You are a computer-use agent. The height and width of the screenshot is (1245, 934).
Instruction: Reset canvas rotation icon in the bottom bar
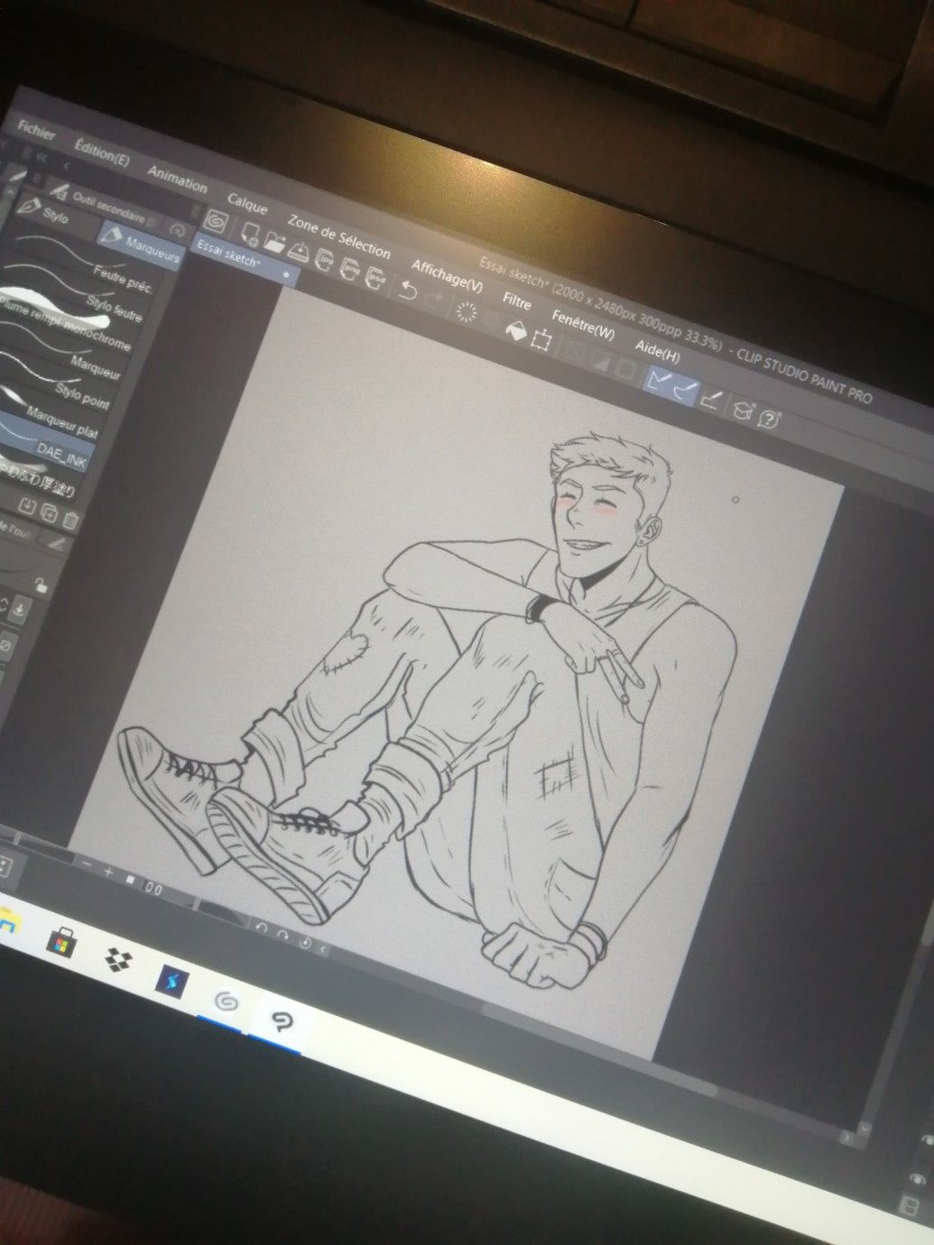click(304, 944)
